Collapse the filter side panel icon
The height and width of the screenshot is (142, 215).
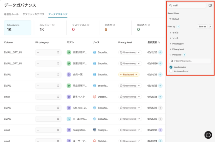tap(210, 5)
